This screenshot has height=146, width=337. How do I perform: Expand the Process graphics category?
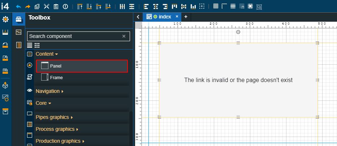57,129
